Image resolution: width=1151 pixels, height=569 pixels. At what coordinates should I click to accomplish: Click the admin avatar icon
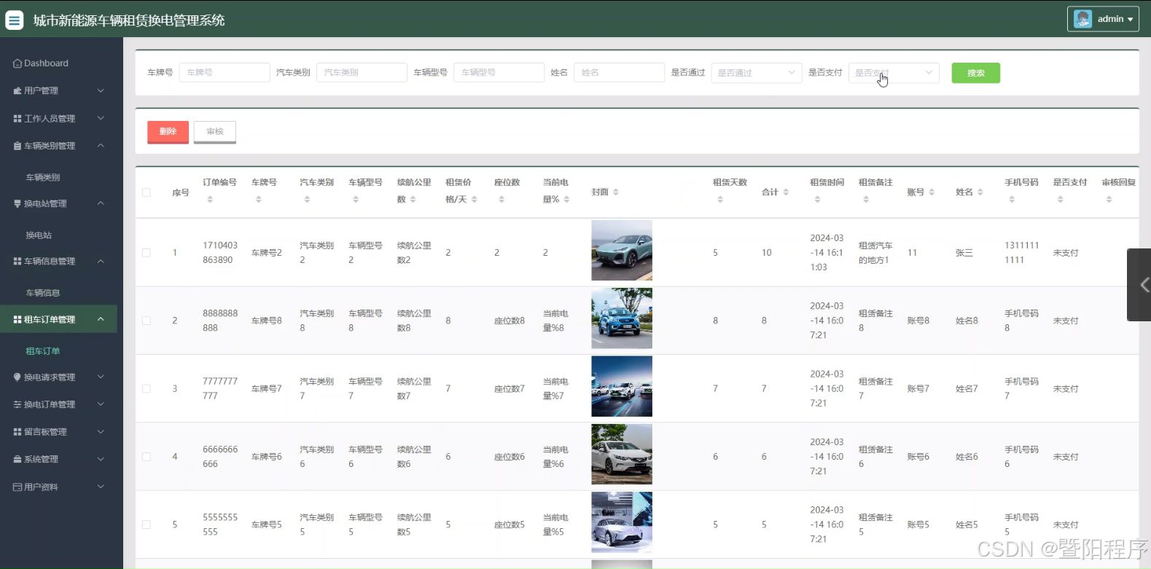[1083, 19]
